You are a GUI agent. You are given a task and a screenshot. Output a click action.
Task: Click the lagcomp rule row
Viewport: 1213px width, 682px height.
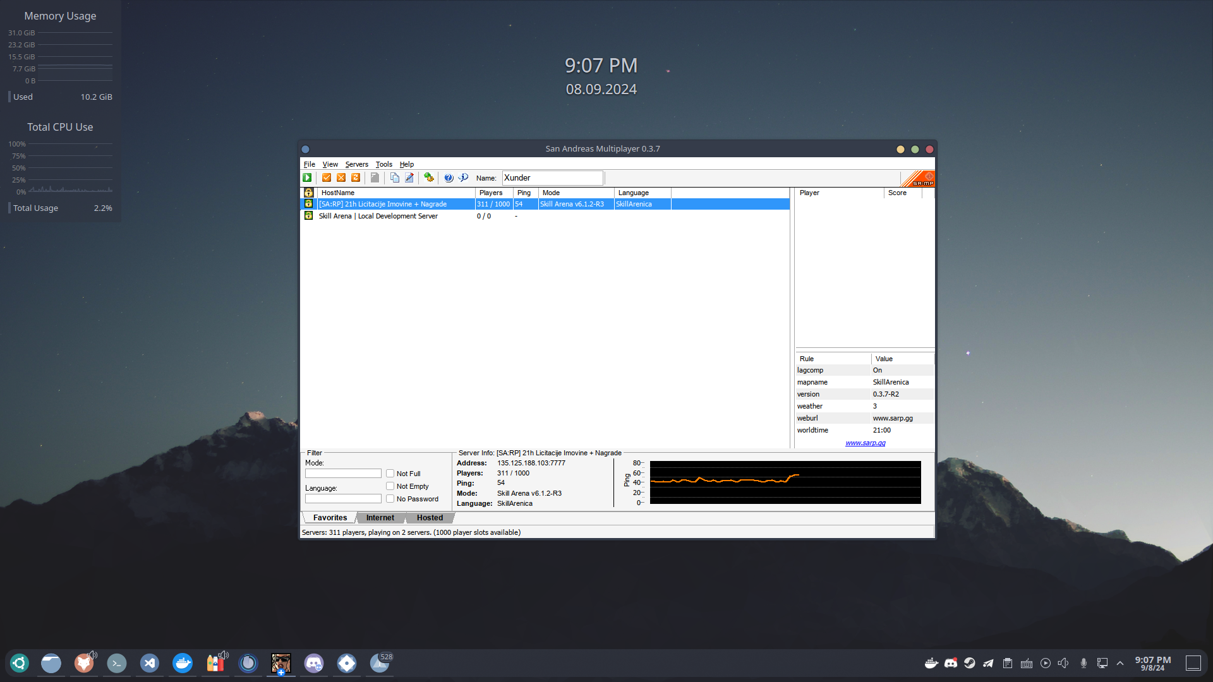864,371
